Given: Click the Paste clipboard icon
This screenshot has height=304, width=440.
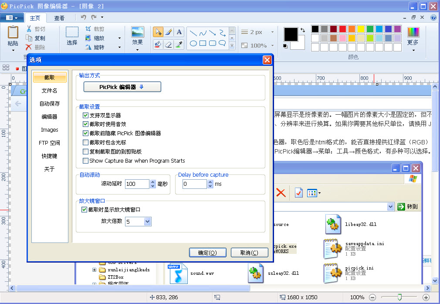Looking at the screenshot, I should tap(13, 32).
